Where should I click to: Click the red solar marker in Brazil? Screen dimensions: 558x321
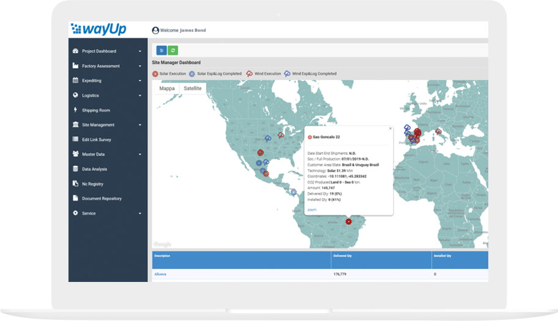coord(349,222)
